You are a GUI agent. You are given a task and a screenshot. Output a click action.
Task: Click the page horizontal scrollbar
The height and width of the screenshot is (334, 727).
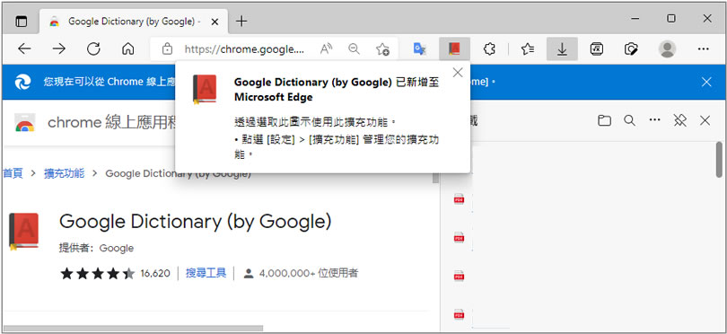(x=134, y=329)
